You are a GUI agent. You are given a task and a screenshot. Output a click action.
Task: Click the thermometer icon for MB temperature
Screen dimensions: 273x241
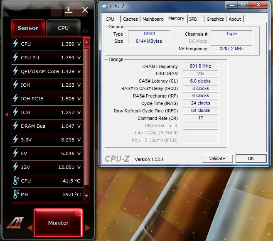(x=16, y=194)
